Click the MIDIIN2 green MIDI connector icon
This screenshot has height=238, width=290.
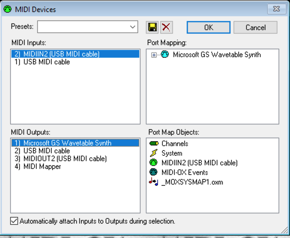(x=154, y=163)
